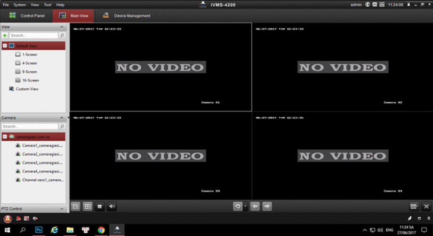Open the auto-switch dropdown arrow
The height and width of the screenshot is (236, 433).
click(246, 206)
